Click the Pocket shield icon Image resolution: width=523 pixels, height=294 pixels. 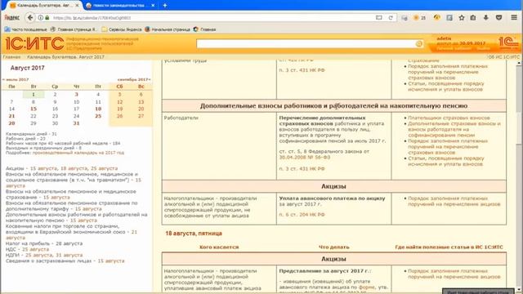pyautogui.click(x=499, y=18)
